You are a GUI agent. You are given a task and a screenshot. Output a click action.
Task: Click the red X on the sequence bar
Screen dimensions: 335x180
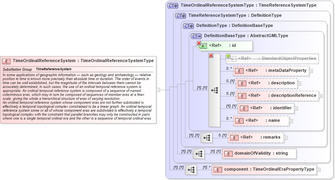[x=211, y=55]
